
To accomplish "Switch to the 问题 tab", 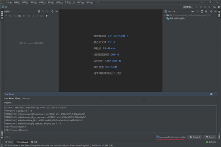I will point(34,142).
